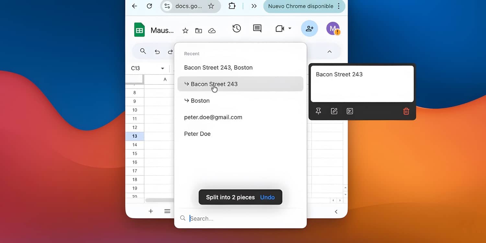
Task: Check the cloud document status icon
Action: [x=212, y=31]
